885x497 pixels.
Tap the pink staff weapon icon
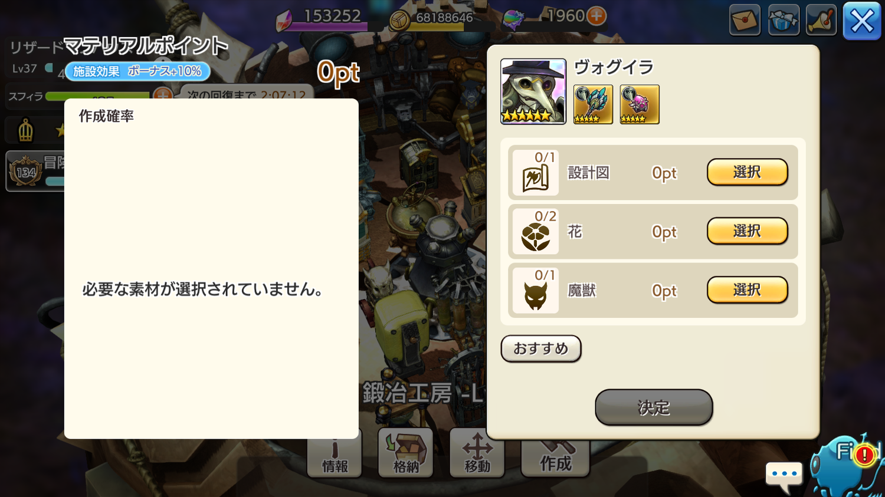tap(640, 104)
